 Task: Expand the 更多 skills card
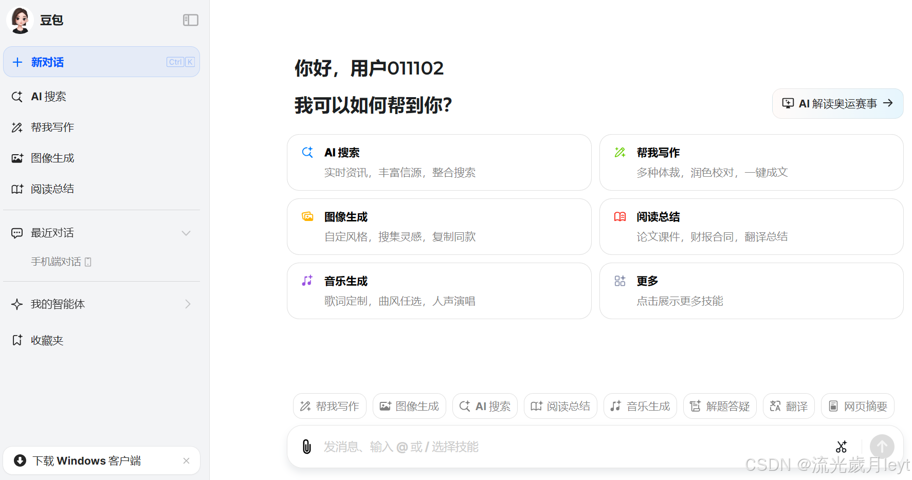point(751,291)
